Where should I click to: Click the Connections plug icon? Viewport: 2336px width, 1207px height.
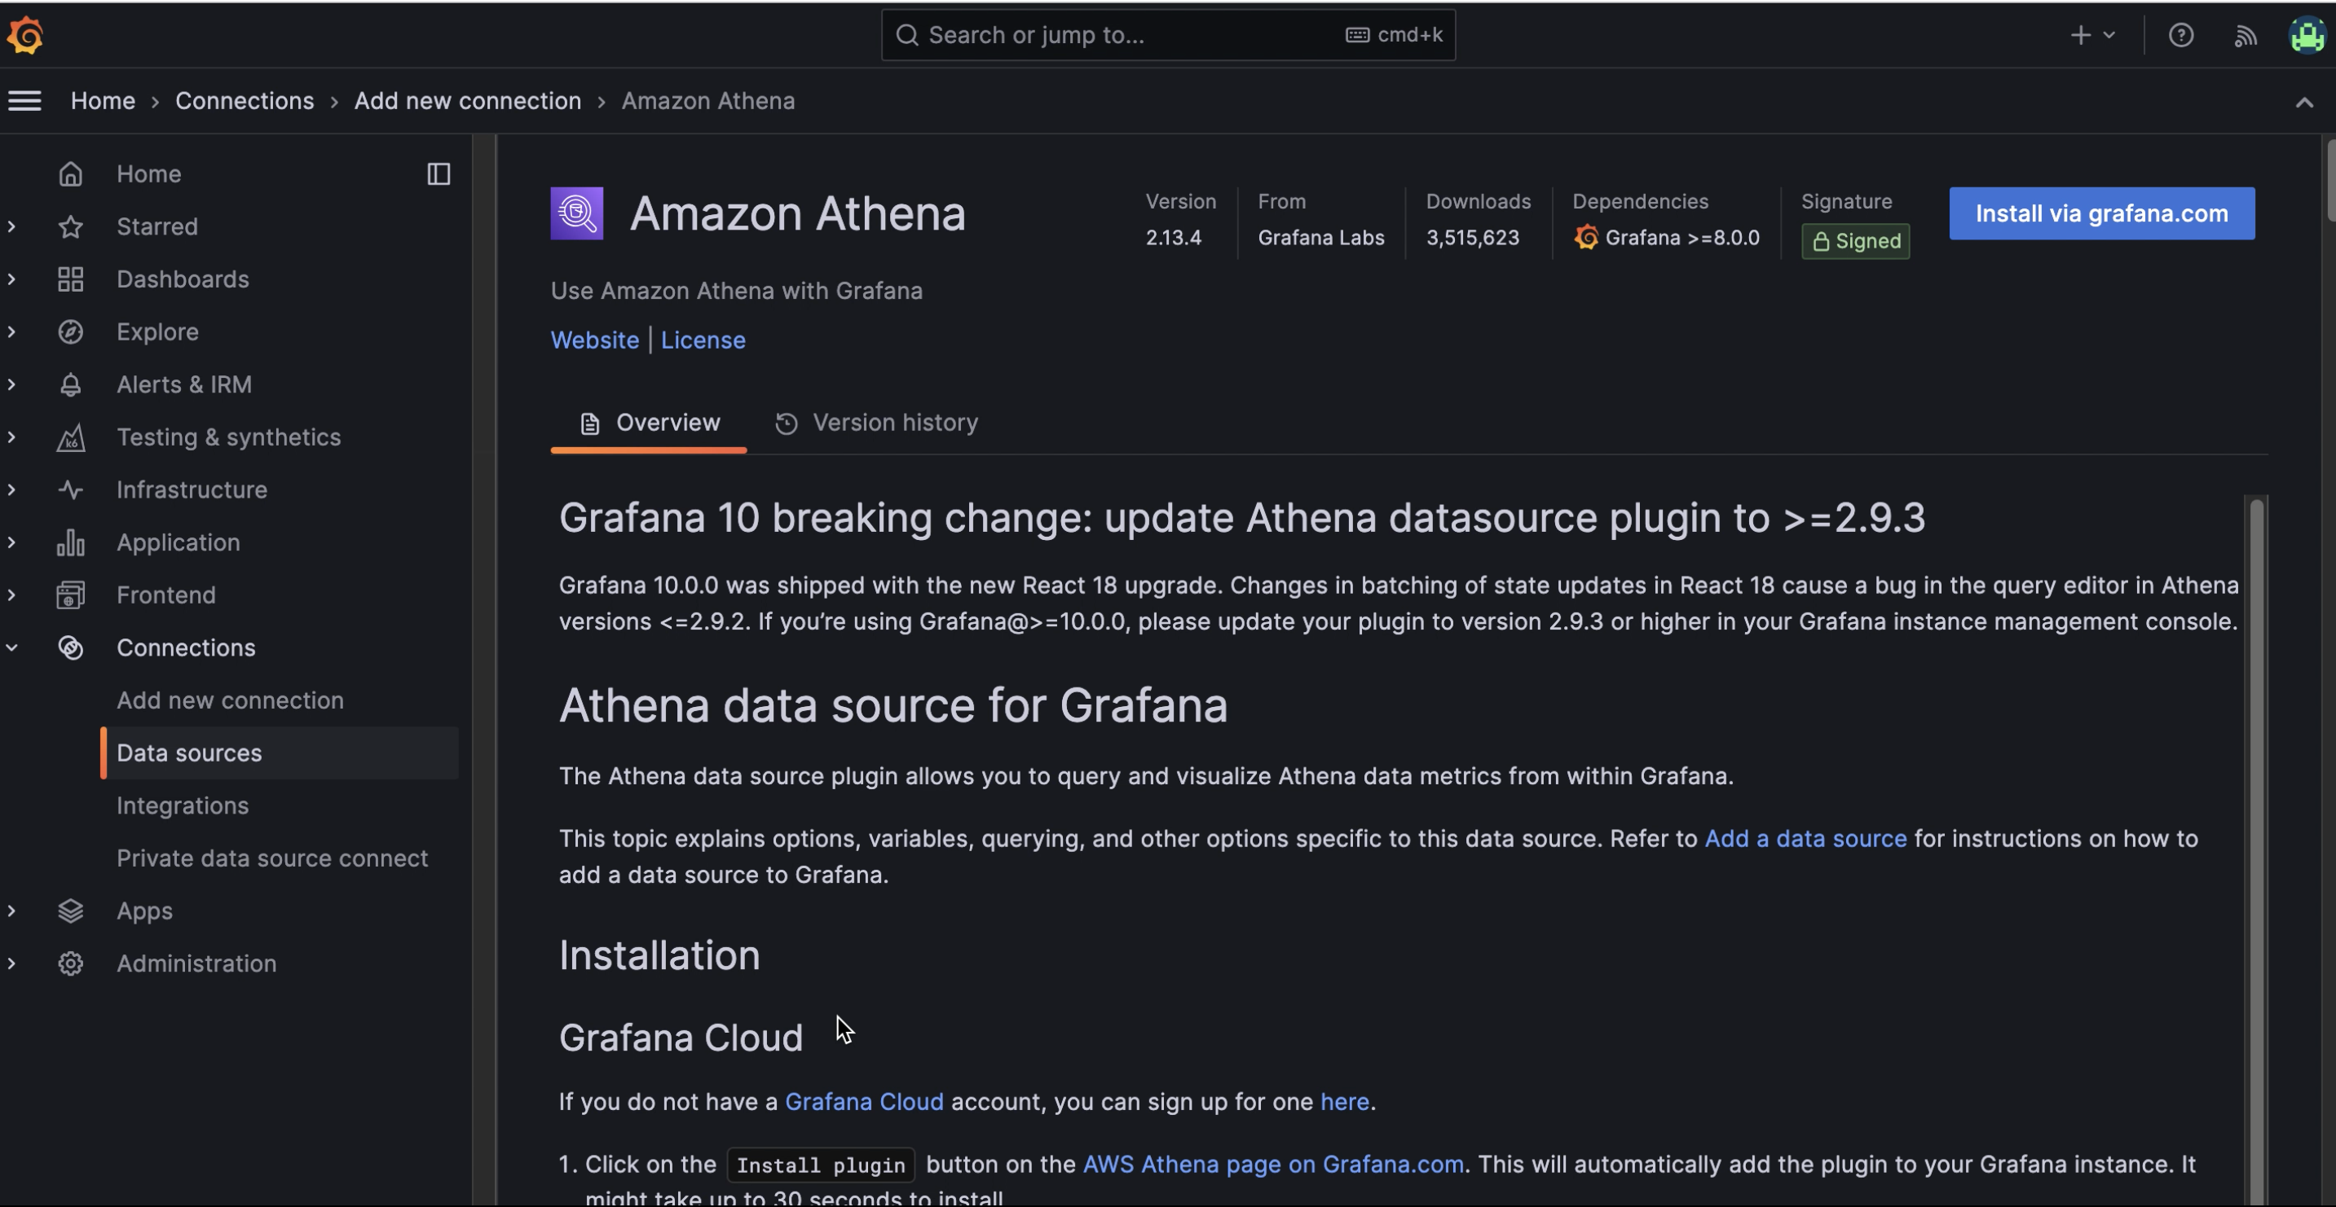click(x=71, y=647)
